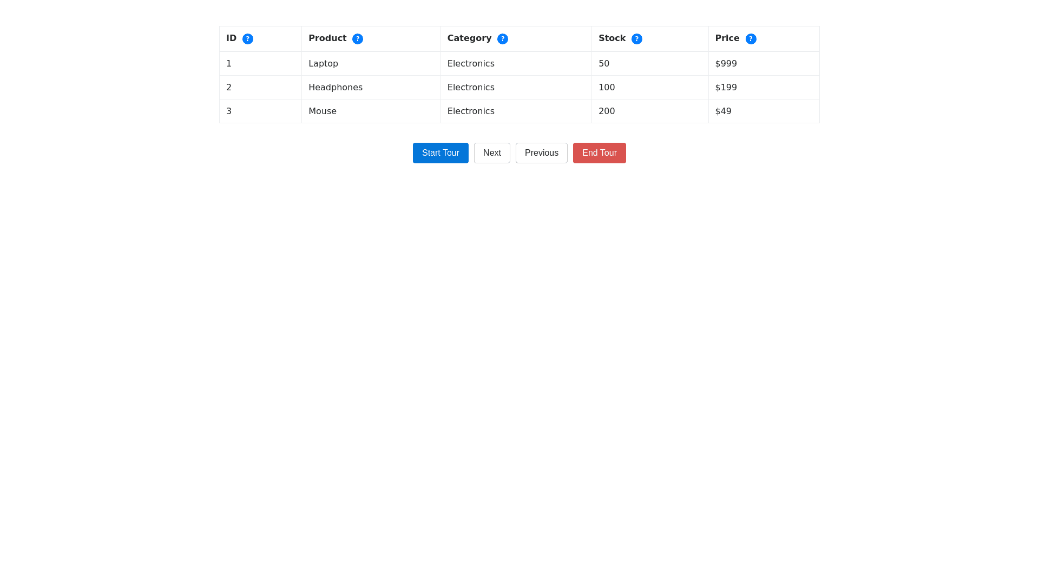Screen dimensions: 1039x584
Task: Select the Mouse product cell
Action: (322, 111)
